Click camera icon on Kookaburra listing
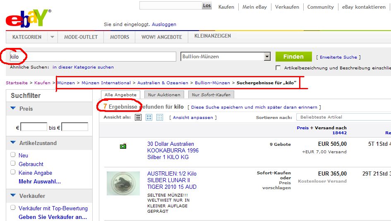The height and width of the screenshot is (221, 391). (123, 146)
